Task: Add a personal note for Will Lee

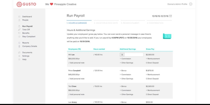Action: (x=76, y=63)
